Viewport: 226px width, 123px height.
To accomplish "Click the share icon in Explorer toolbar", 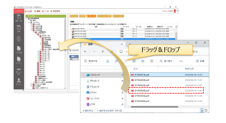I will click(143, 61).
